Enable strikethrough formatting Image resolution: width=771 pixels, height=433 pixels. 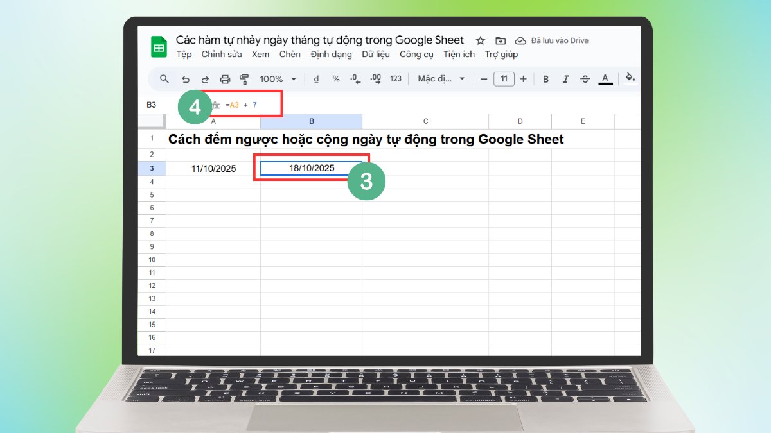585,78
